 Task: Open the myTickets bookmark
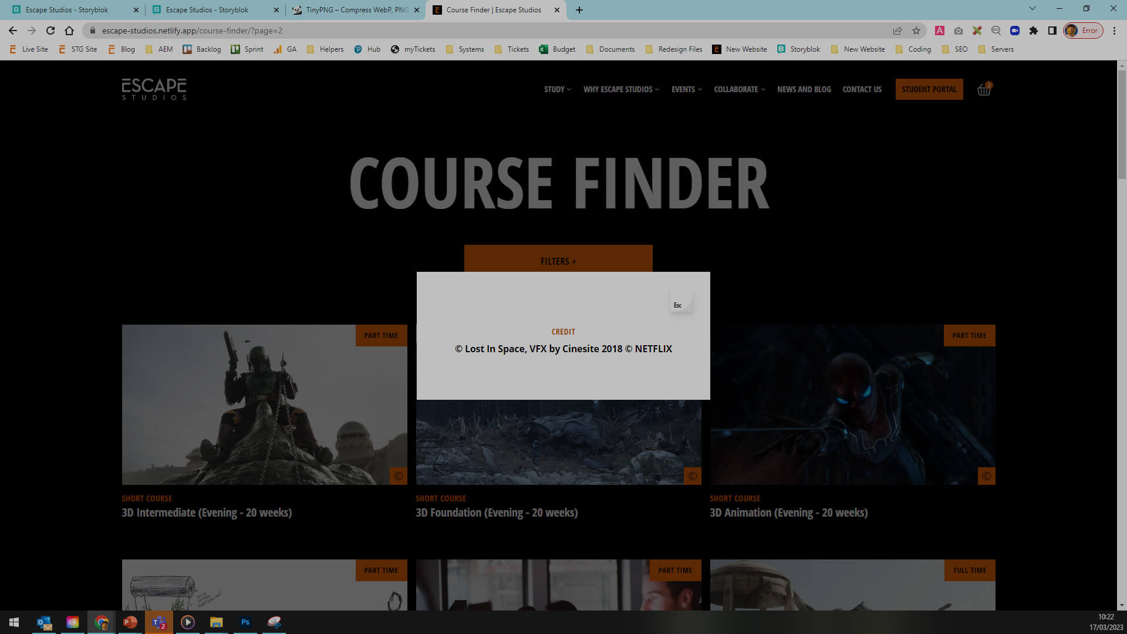(x=413, y=49)
